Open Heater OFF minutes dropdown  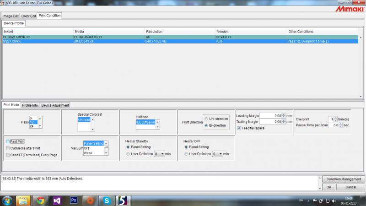[221, 154]
